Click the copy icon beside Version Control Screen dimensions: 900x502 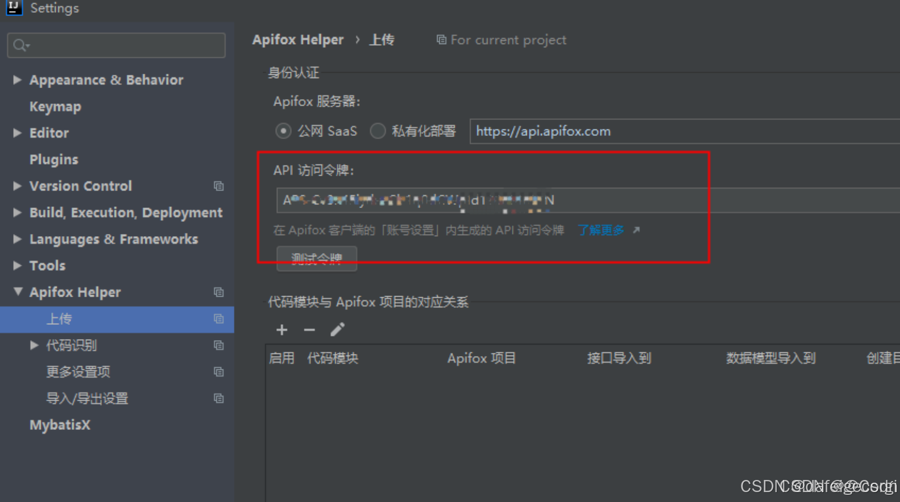point(219,186)
